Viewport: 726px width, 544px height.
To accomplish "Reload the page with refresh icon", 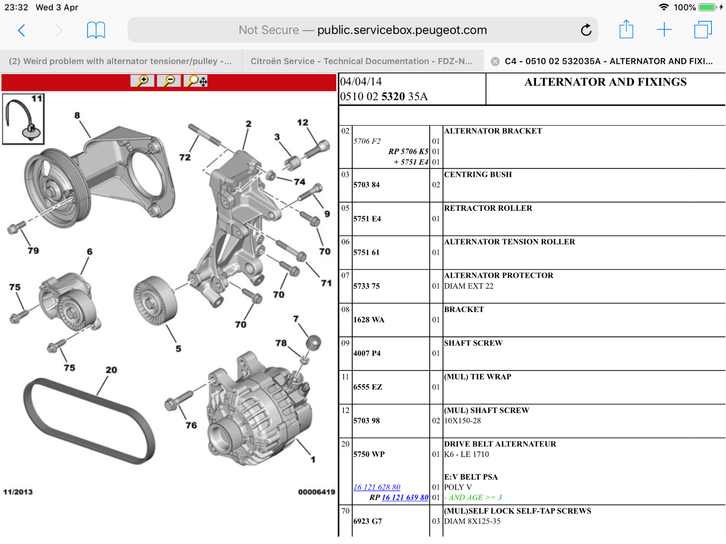I will click(x=586, y=30).
